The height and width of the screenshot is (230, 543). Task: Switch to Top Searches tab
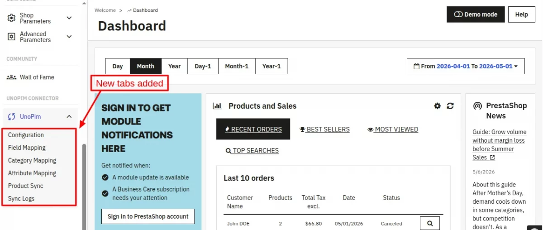pos(252,150)
